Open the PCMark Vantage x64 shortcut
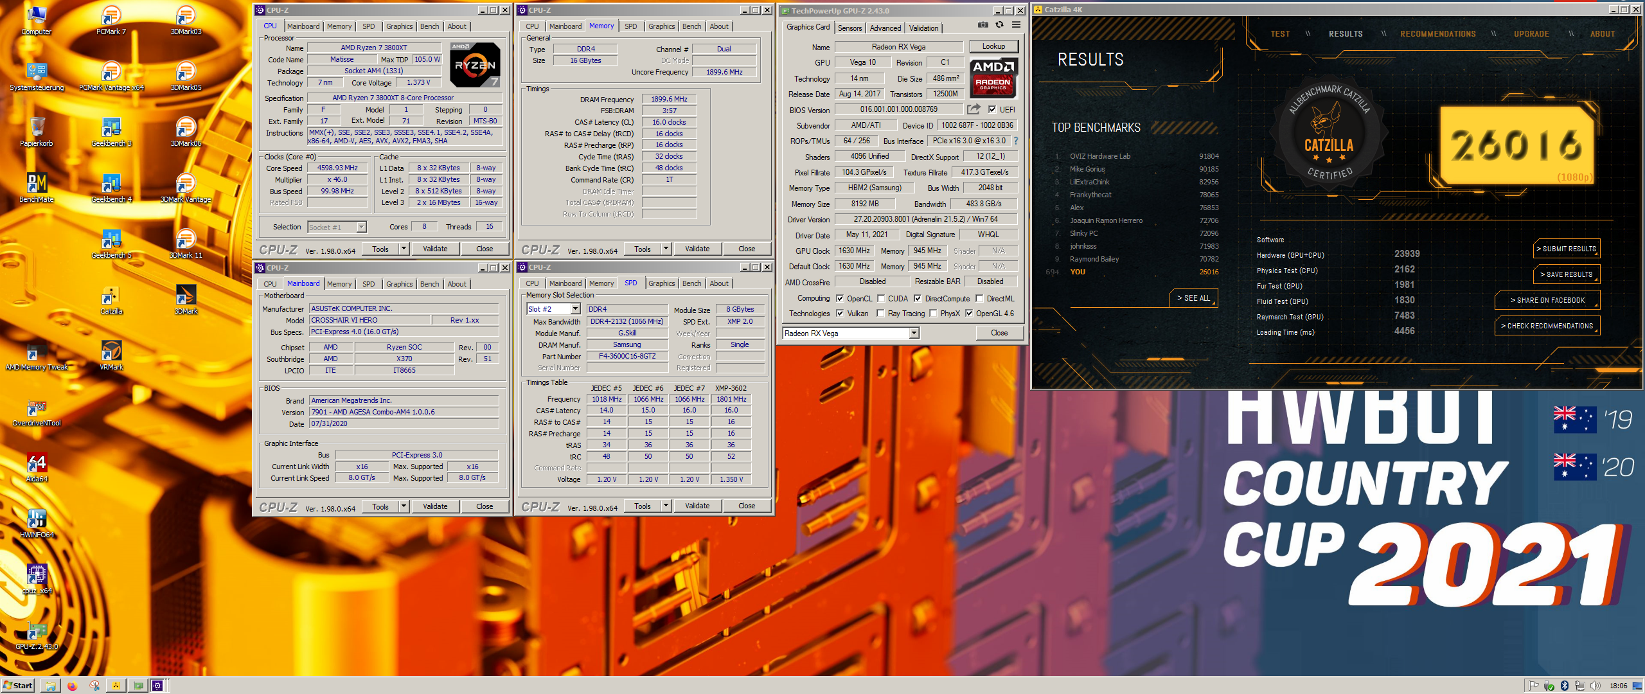1645x694 pixels. tap(111, 75)
